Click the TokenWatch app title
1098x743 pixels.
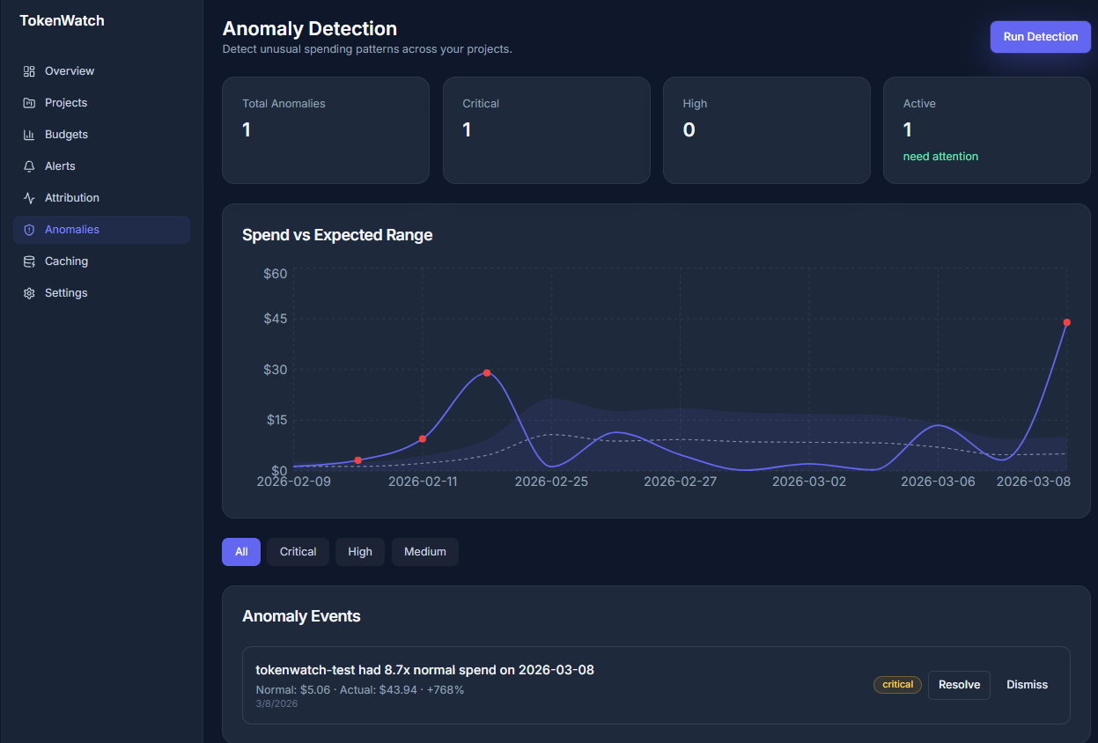pos(62,19)
